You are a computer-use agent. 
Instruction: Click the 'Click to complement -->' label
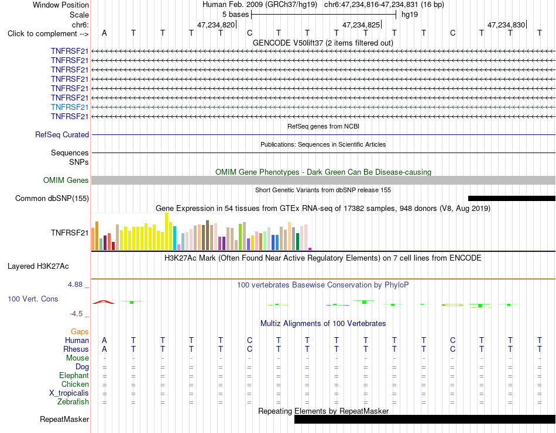(48, 34)
